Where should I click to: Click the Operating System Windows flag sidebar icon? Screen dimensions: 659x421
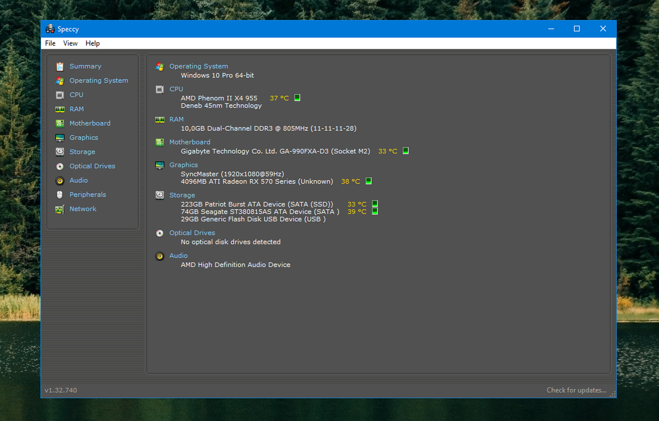[60, 81]
